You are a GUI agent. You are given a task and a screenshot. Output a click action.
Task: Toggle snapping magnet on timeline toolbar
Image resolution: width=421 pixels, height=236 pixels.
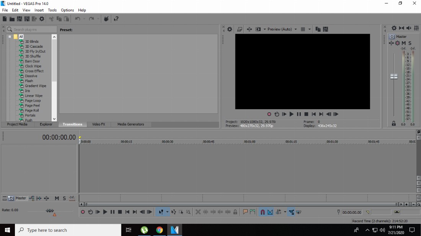pos(263,212)
